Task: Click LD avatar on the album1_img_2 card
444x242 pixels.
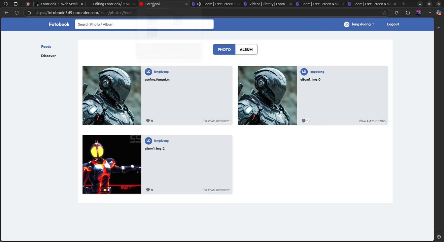Action: point(148,140)
